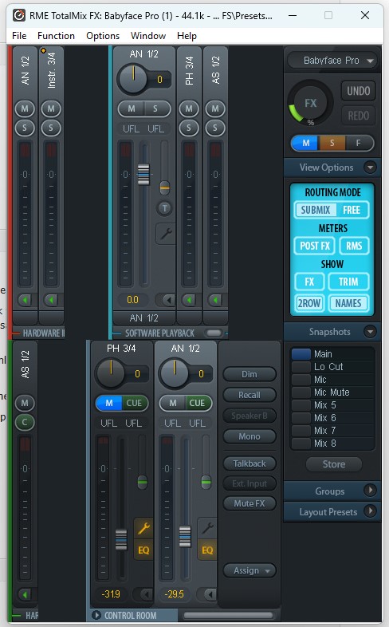The image size is (389, 627).
Task: Toggle the global Fader F button
Action: pyautogui.click(x=358, y=143)
